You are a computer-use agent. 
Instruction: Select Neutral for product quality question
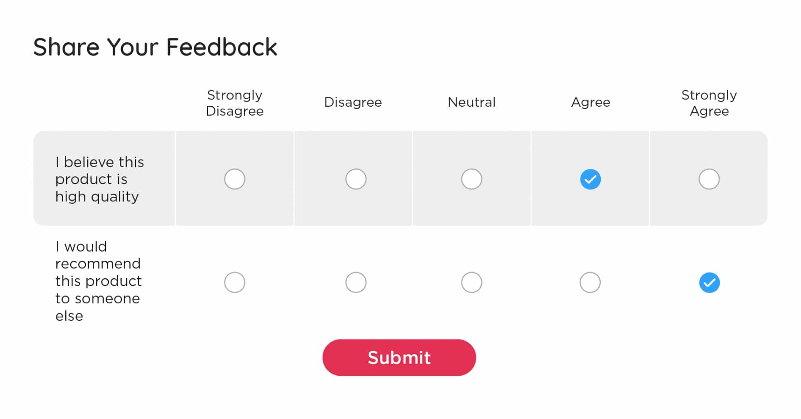pyautogui.click(x=471, y=179)
